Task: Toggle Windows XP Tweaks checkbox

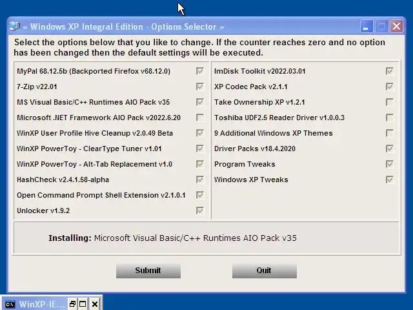Action: 390,180
